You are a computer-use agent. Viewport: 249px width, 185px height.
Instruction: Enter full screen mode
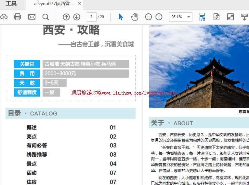230,17
